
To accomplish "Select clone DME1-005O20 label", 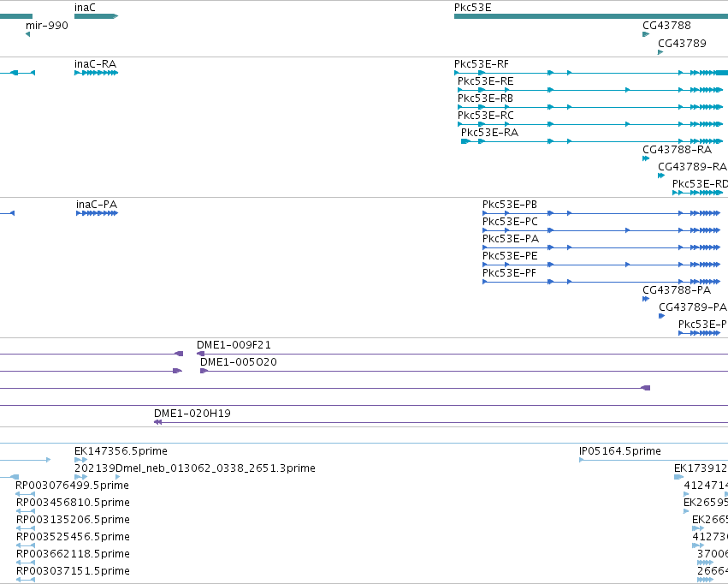I will tap(238, 362).
